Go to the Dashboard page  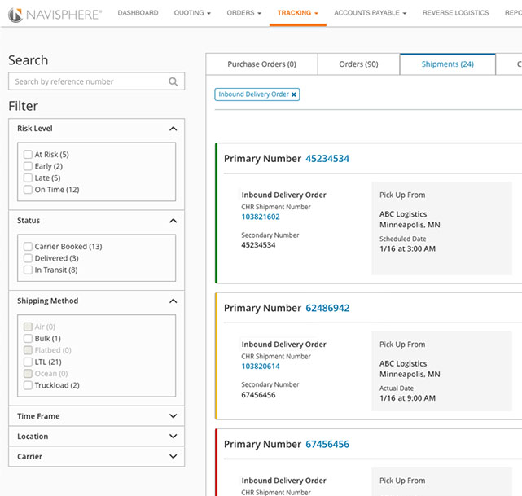[138, 13]
